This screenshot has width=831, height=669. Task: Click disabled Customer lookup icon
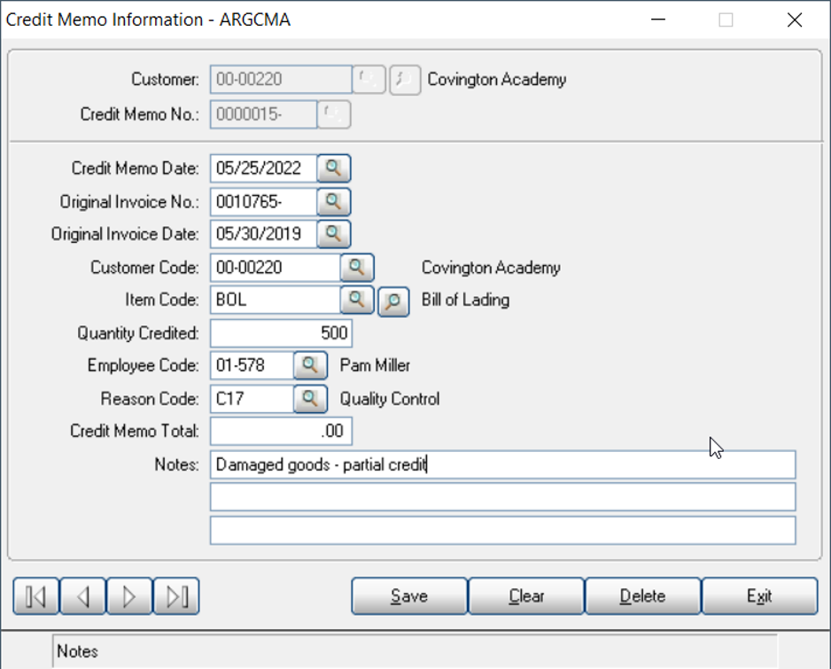(369, 80)
